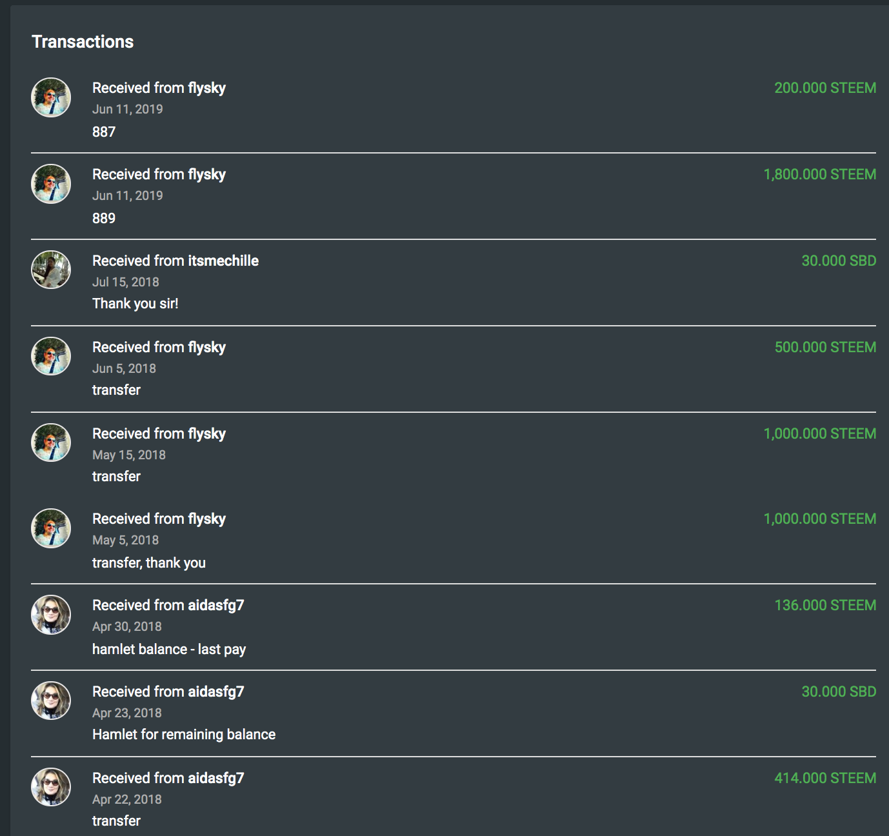The image size is (889, 836).
Task: Open the itsmechille username link
Action: pyautogui.click(x=223, y=261)
